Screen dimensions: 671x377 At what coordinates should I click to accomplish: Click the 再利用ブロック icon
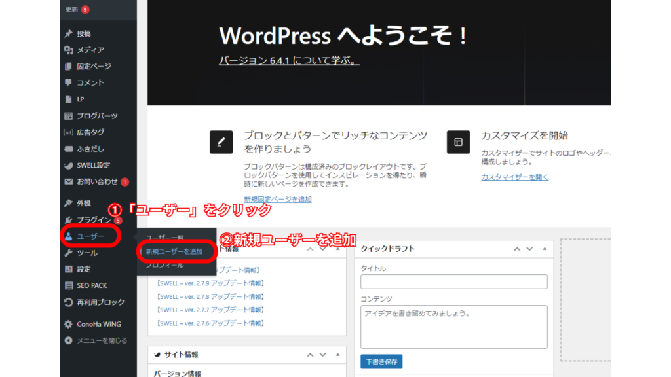point(68,302)
